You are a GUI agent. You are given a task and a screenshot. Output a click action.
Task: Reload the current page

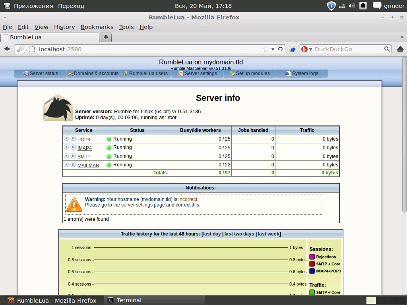coord(280,49)
